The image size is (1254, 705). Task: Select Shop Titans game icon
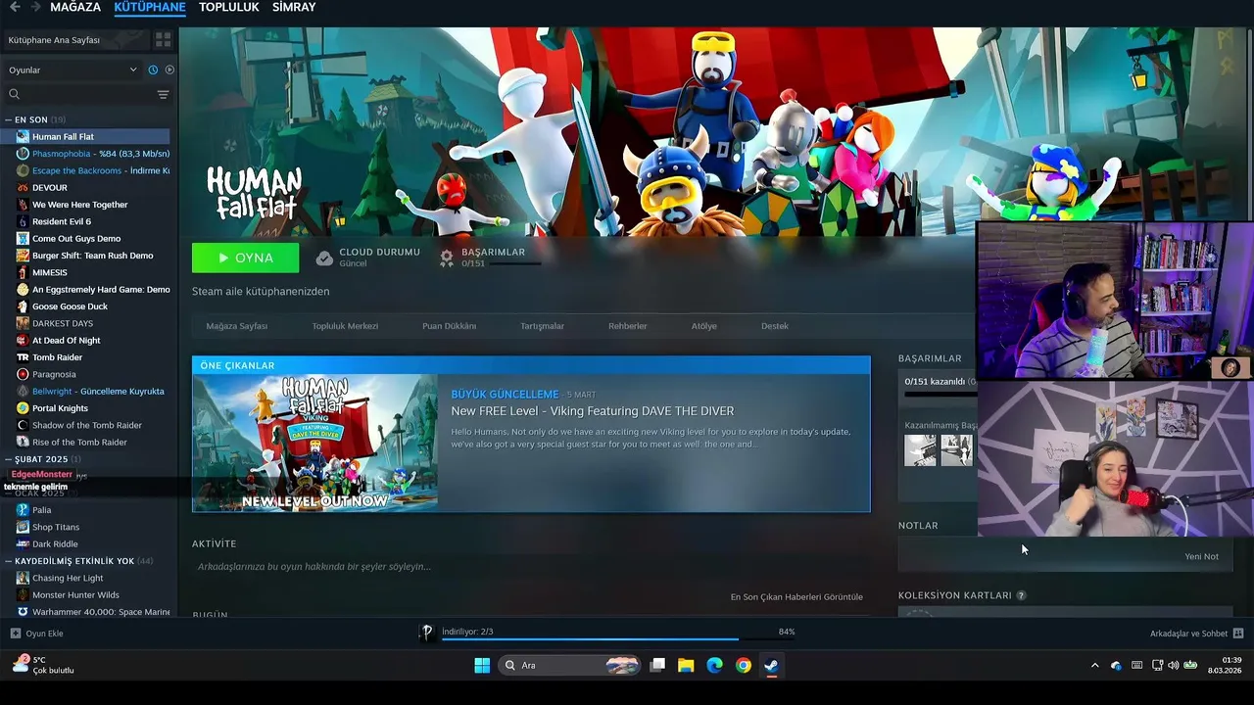[x=23, y=527]
